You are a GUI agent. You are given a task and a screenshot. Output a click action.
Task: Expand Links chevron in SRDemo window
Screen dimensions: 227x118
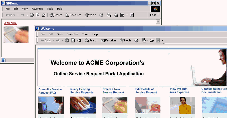point(159,14)
